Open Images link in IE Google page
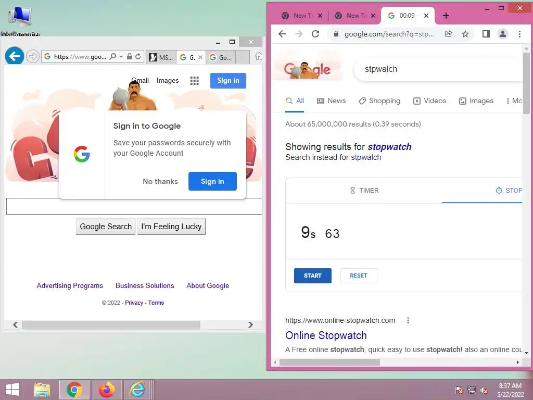The width and height of the screenshot is (533, 400). click(168, 80)
